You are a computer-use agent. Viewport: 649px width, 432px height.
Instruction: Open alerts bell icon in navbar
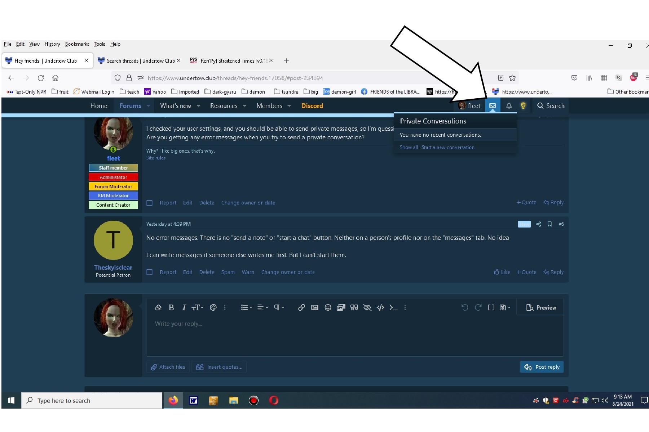(x=509, y=106)
